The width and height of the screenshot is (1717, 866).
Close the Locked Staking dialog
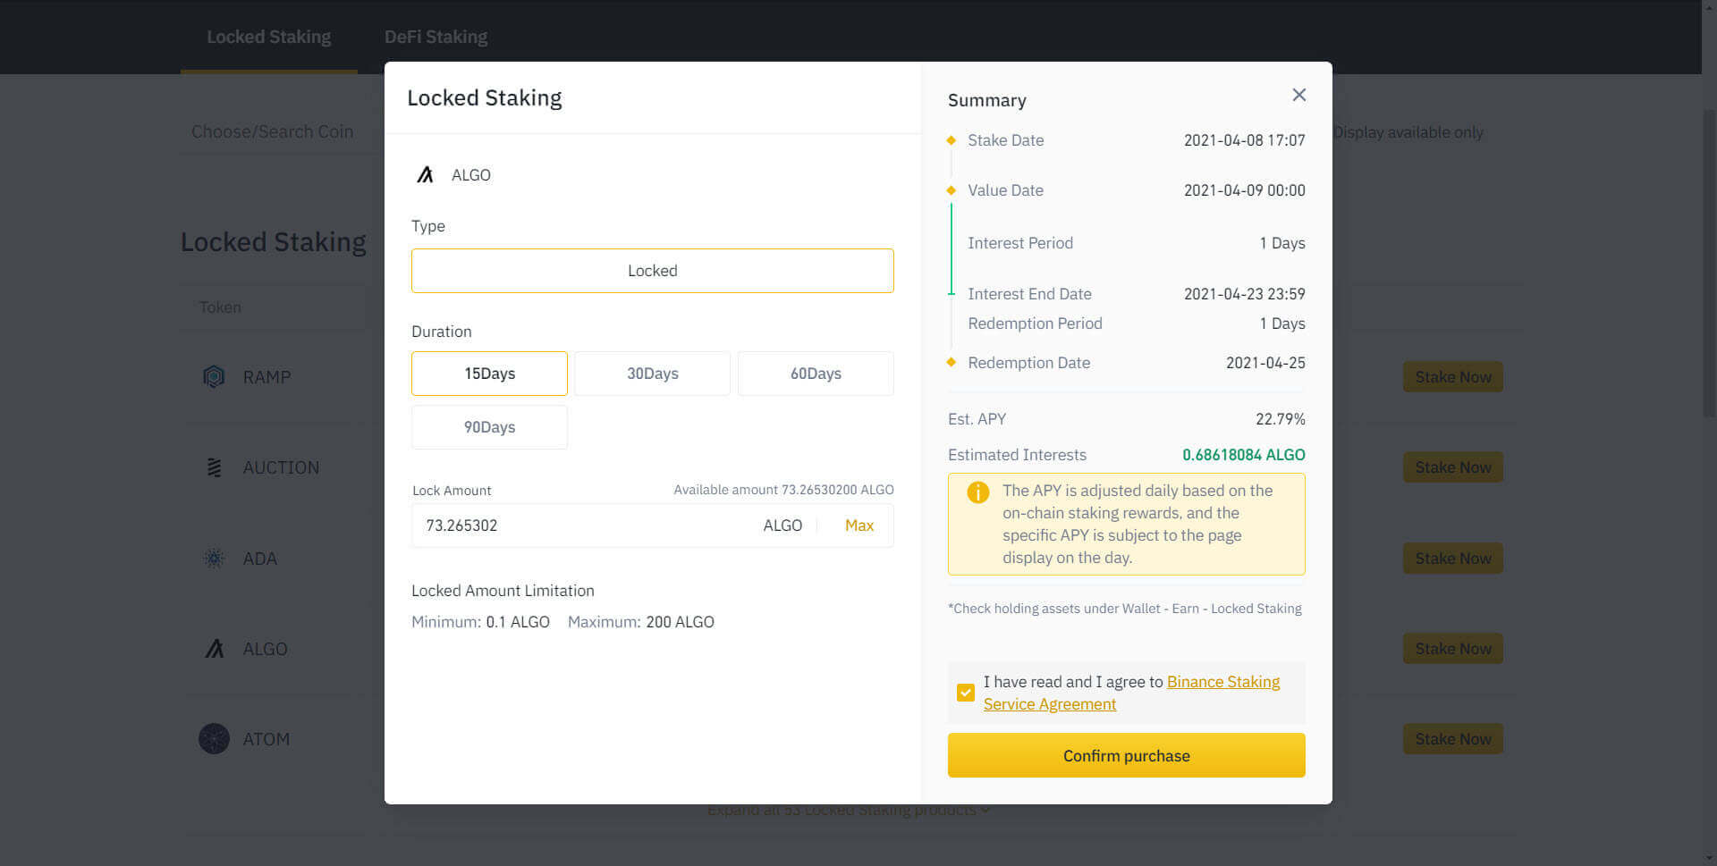pos(1299,95)
